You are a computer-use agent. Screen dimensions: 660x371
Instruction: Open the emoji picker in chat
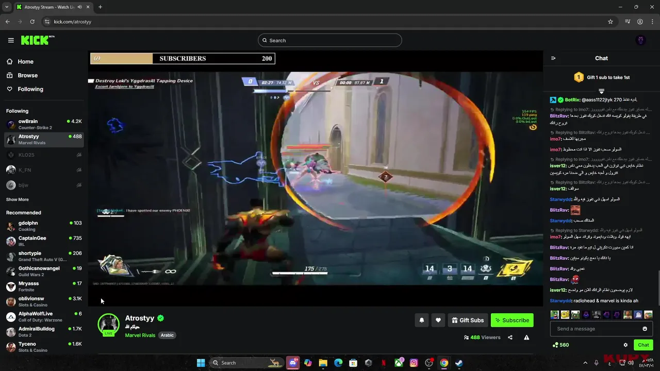click(x=645, y=329)
